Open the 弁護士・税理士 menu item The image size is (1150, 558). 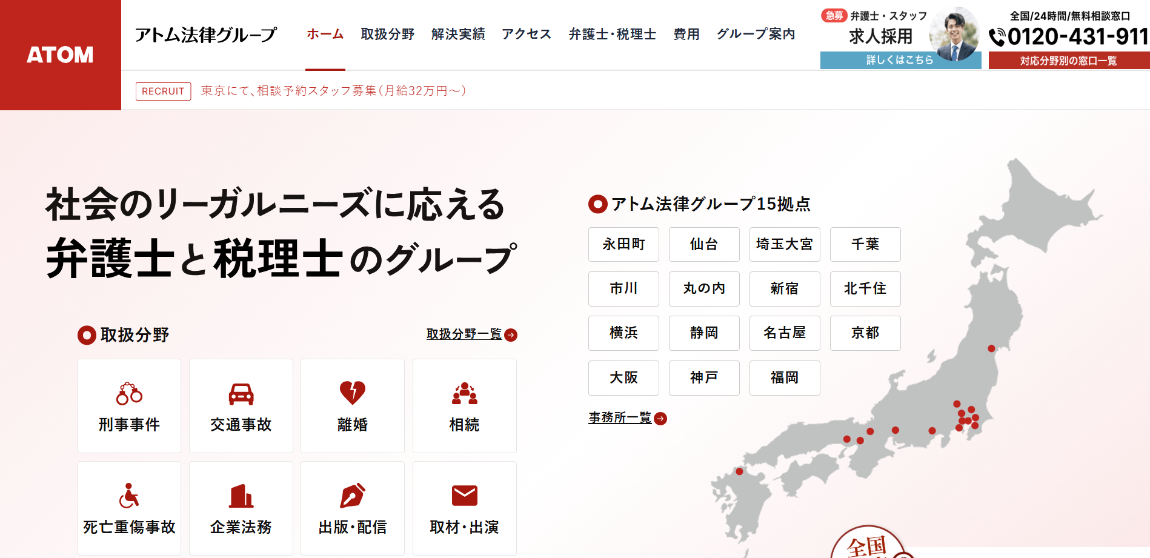tap(613, 34)
